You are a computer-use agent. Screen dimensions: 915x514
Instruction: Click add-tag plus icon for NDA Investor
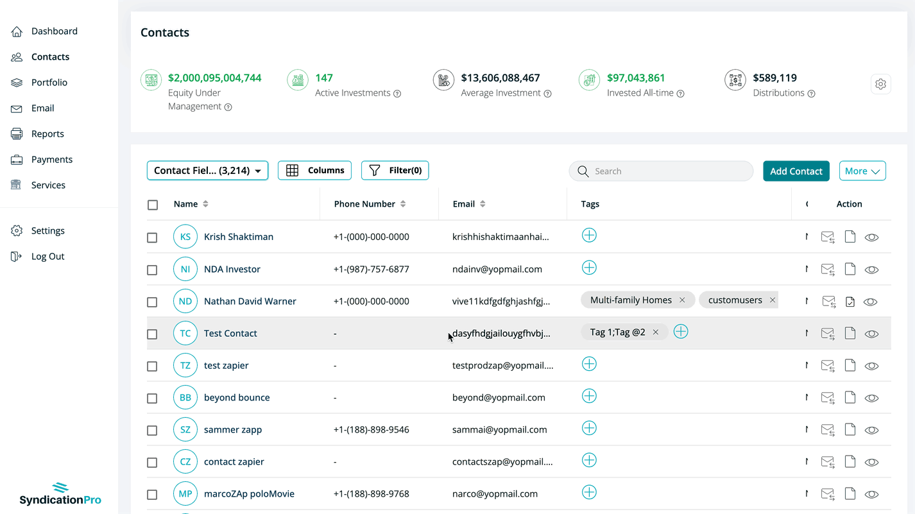click(589, 268)
